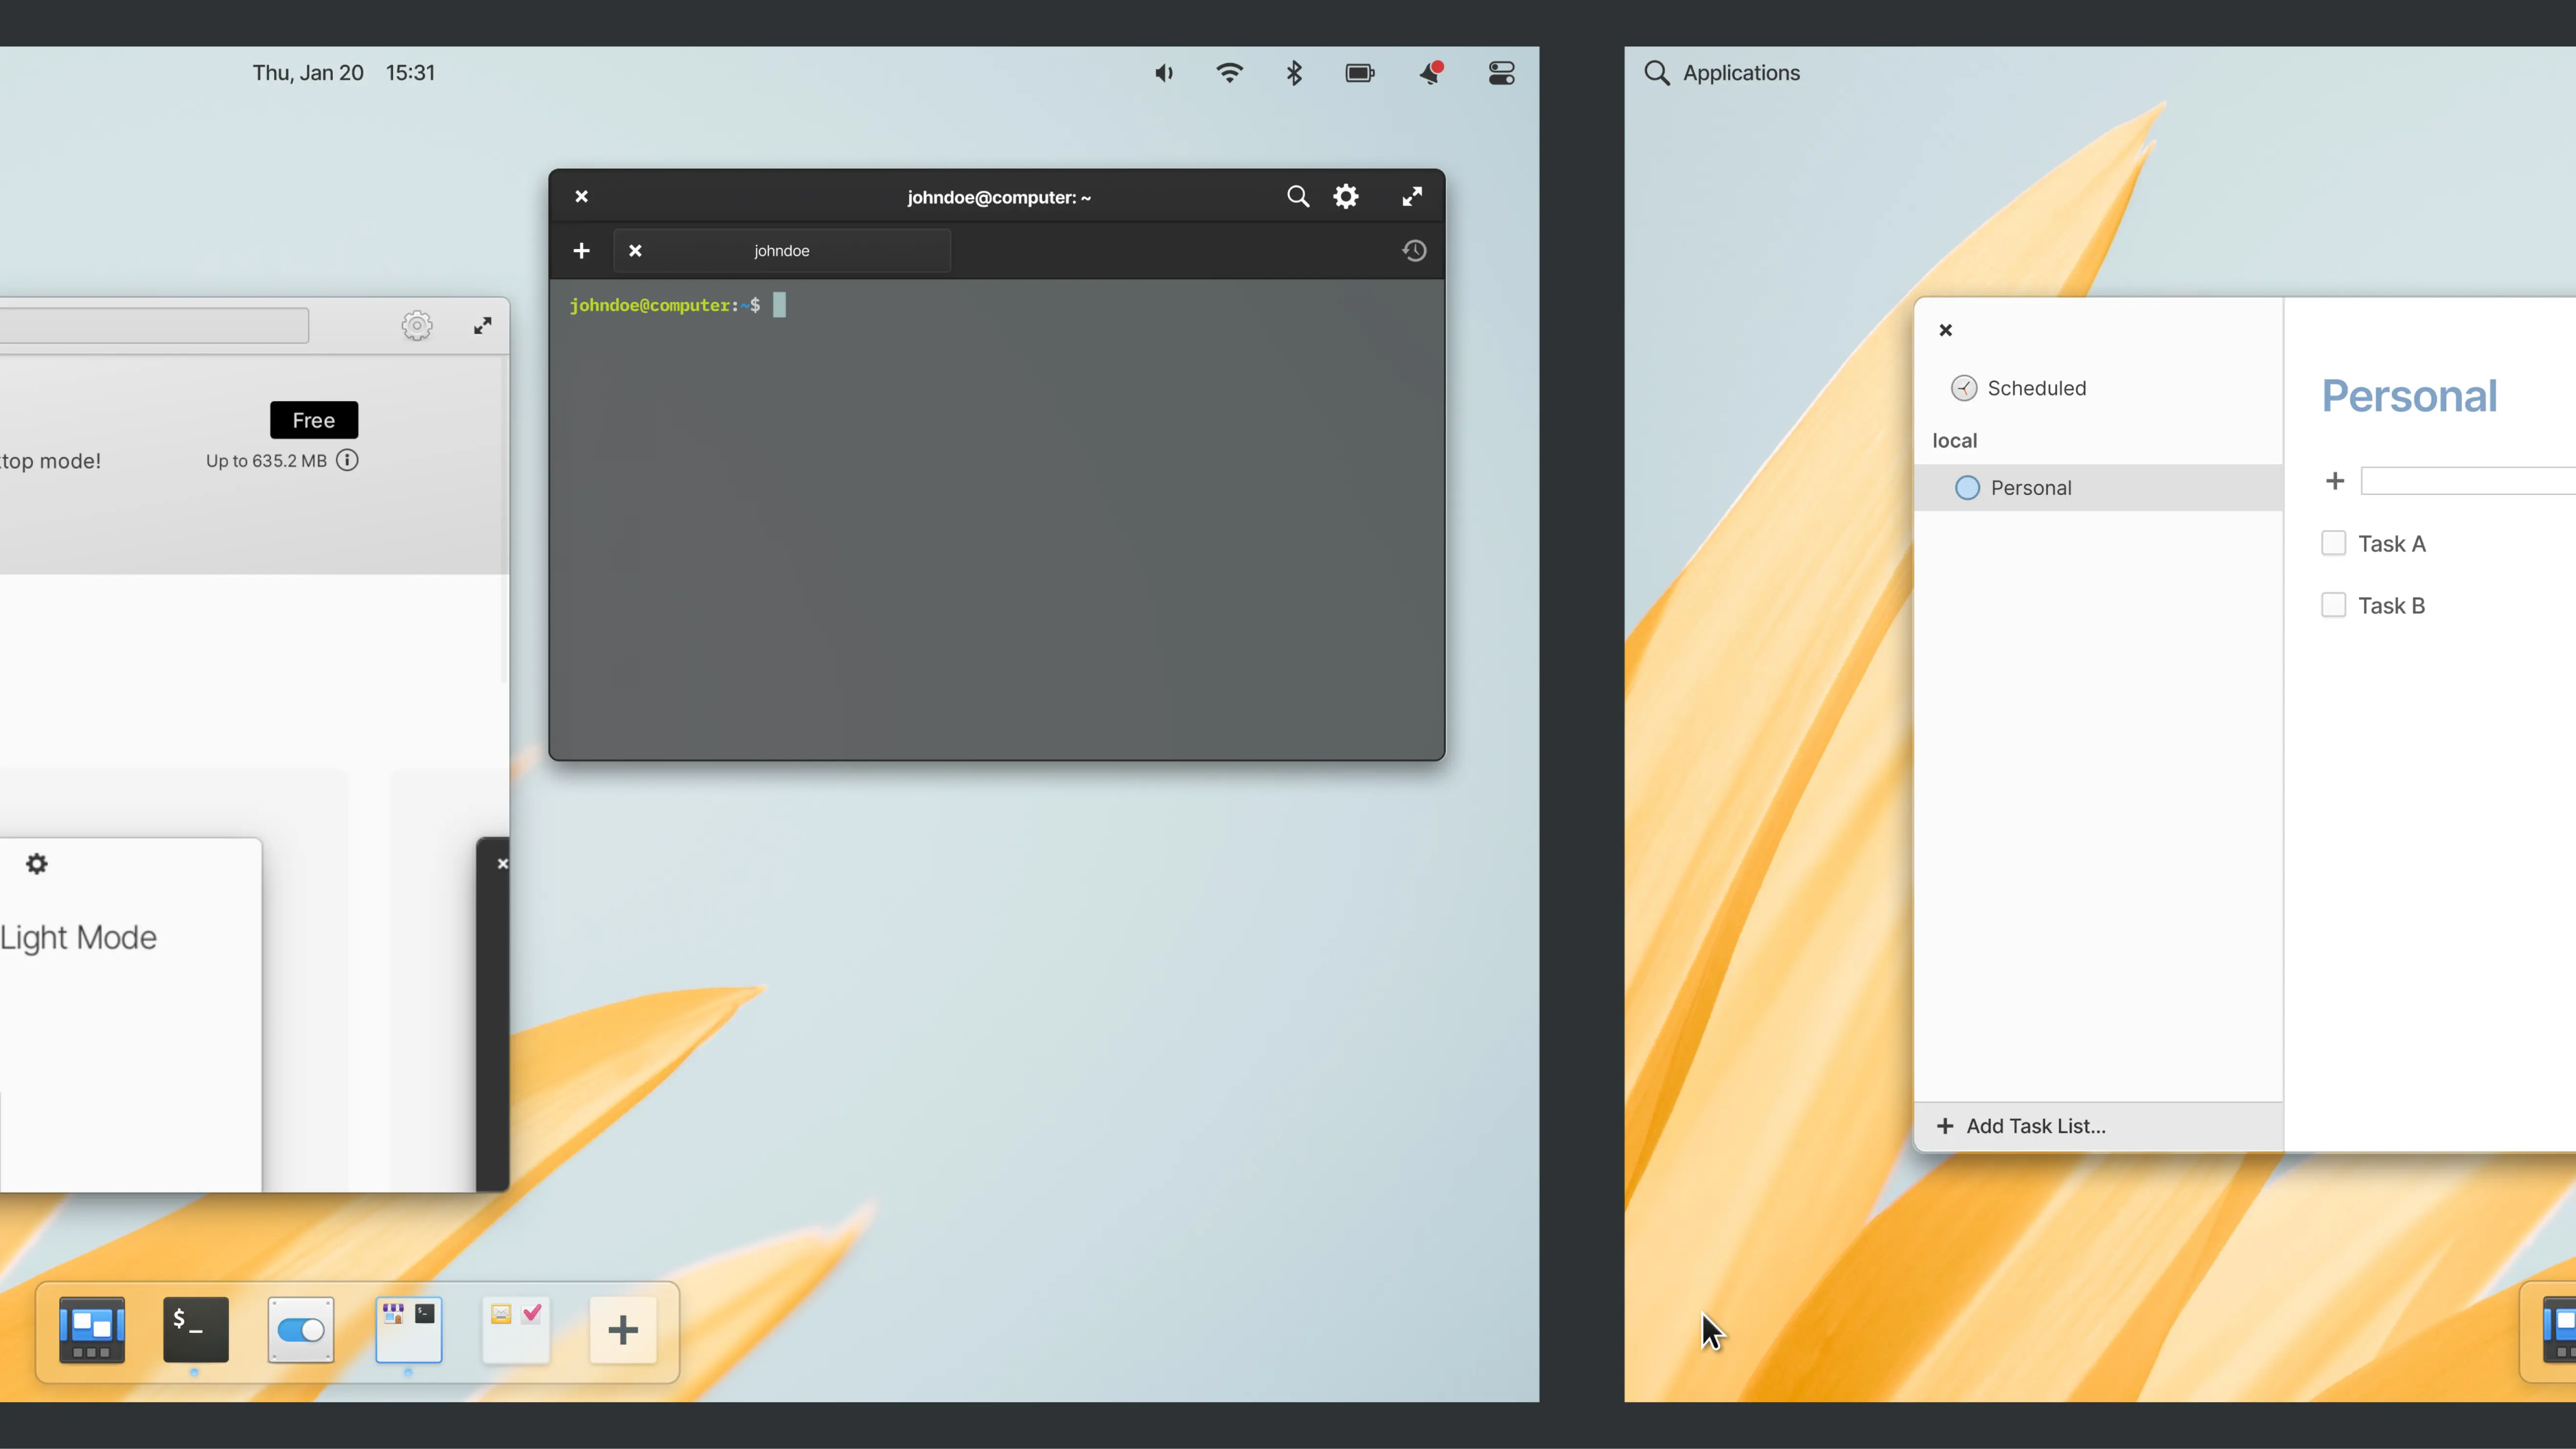Open the quick settings toggle indicator
Viewport: 2576px width, 1449px height.
coord(1501,73)
